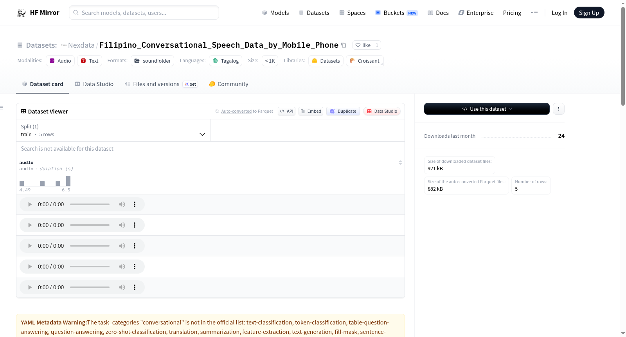
Task: Open more options on first audio player
Action: point(135,204)
